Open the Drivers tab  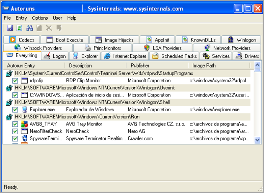click(247, 56)
